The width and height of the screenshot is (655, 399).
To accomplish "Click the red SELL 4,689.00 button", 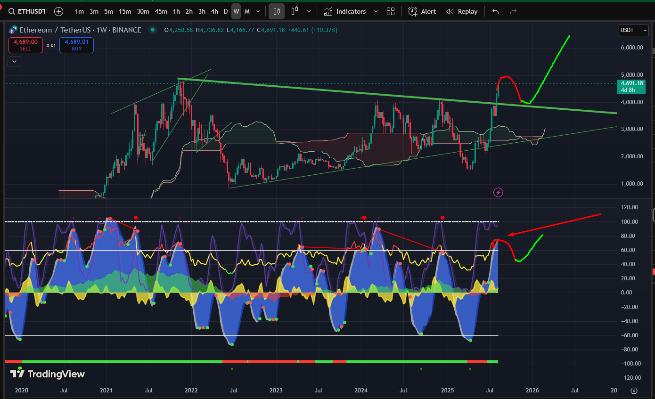I will point(25,45).
